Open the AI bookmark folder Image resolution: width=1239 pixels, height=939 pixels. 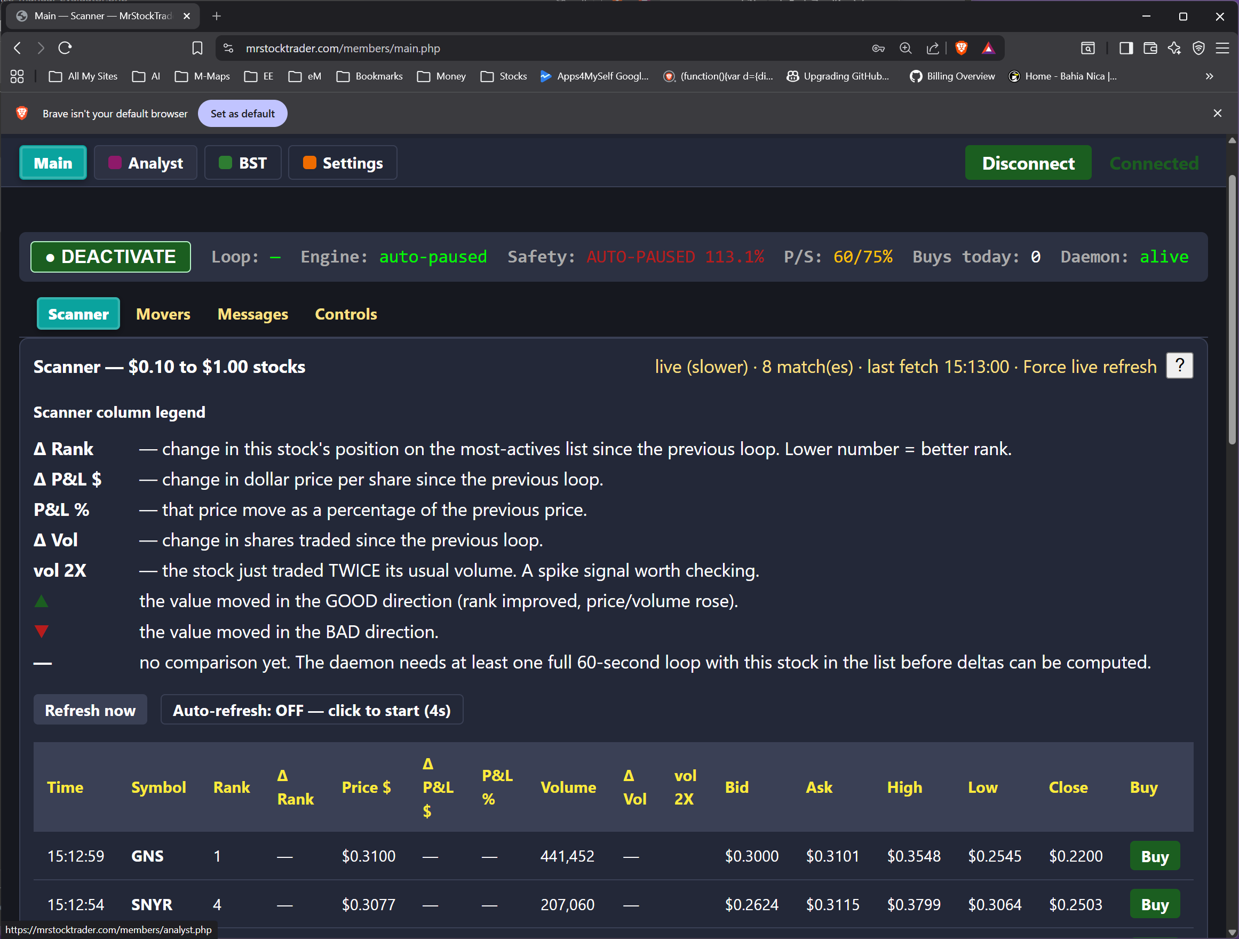point(146,76)
